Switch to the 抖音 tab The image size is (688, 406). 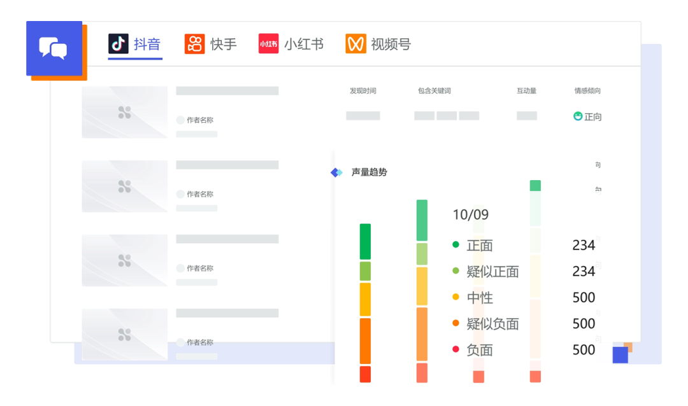point(135,44)
